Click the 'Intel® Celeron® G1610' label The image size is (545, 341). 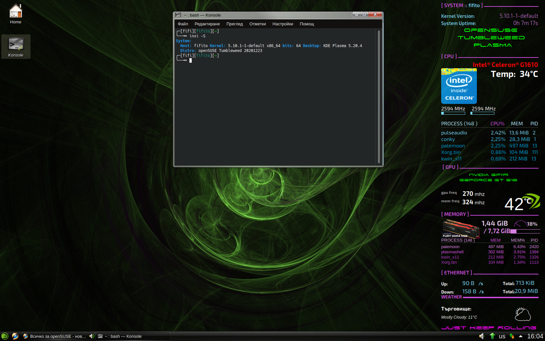505,65
